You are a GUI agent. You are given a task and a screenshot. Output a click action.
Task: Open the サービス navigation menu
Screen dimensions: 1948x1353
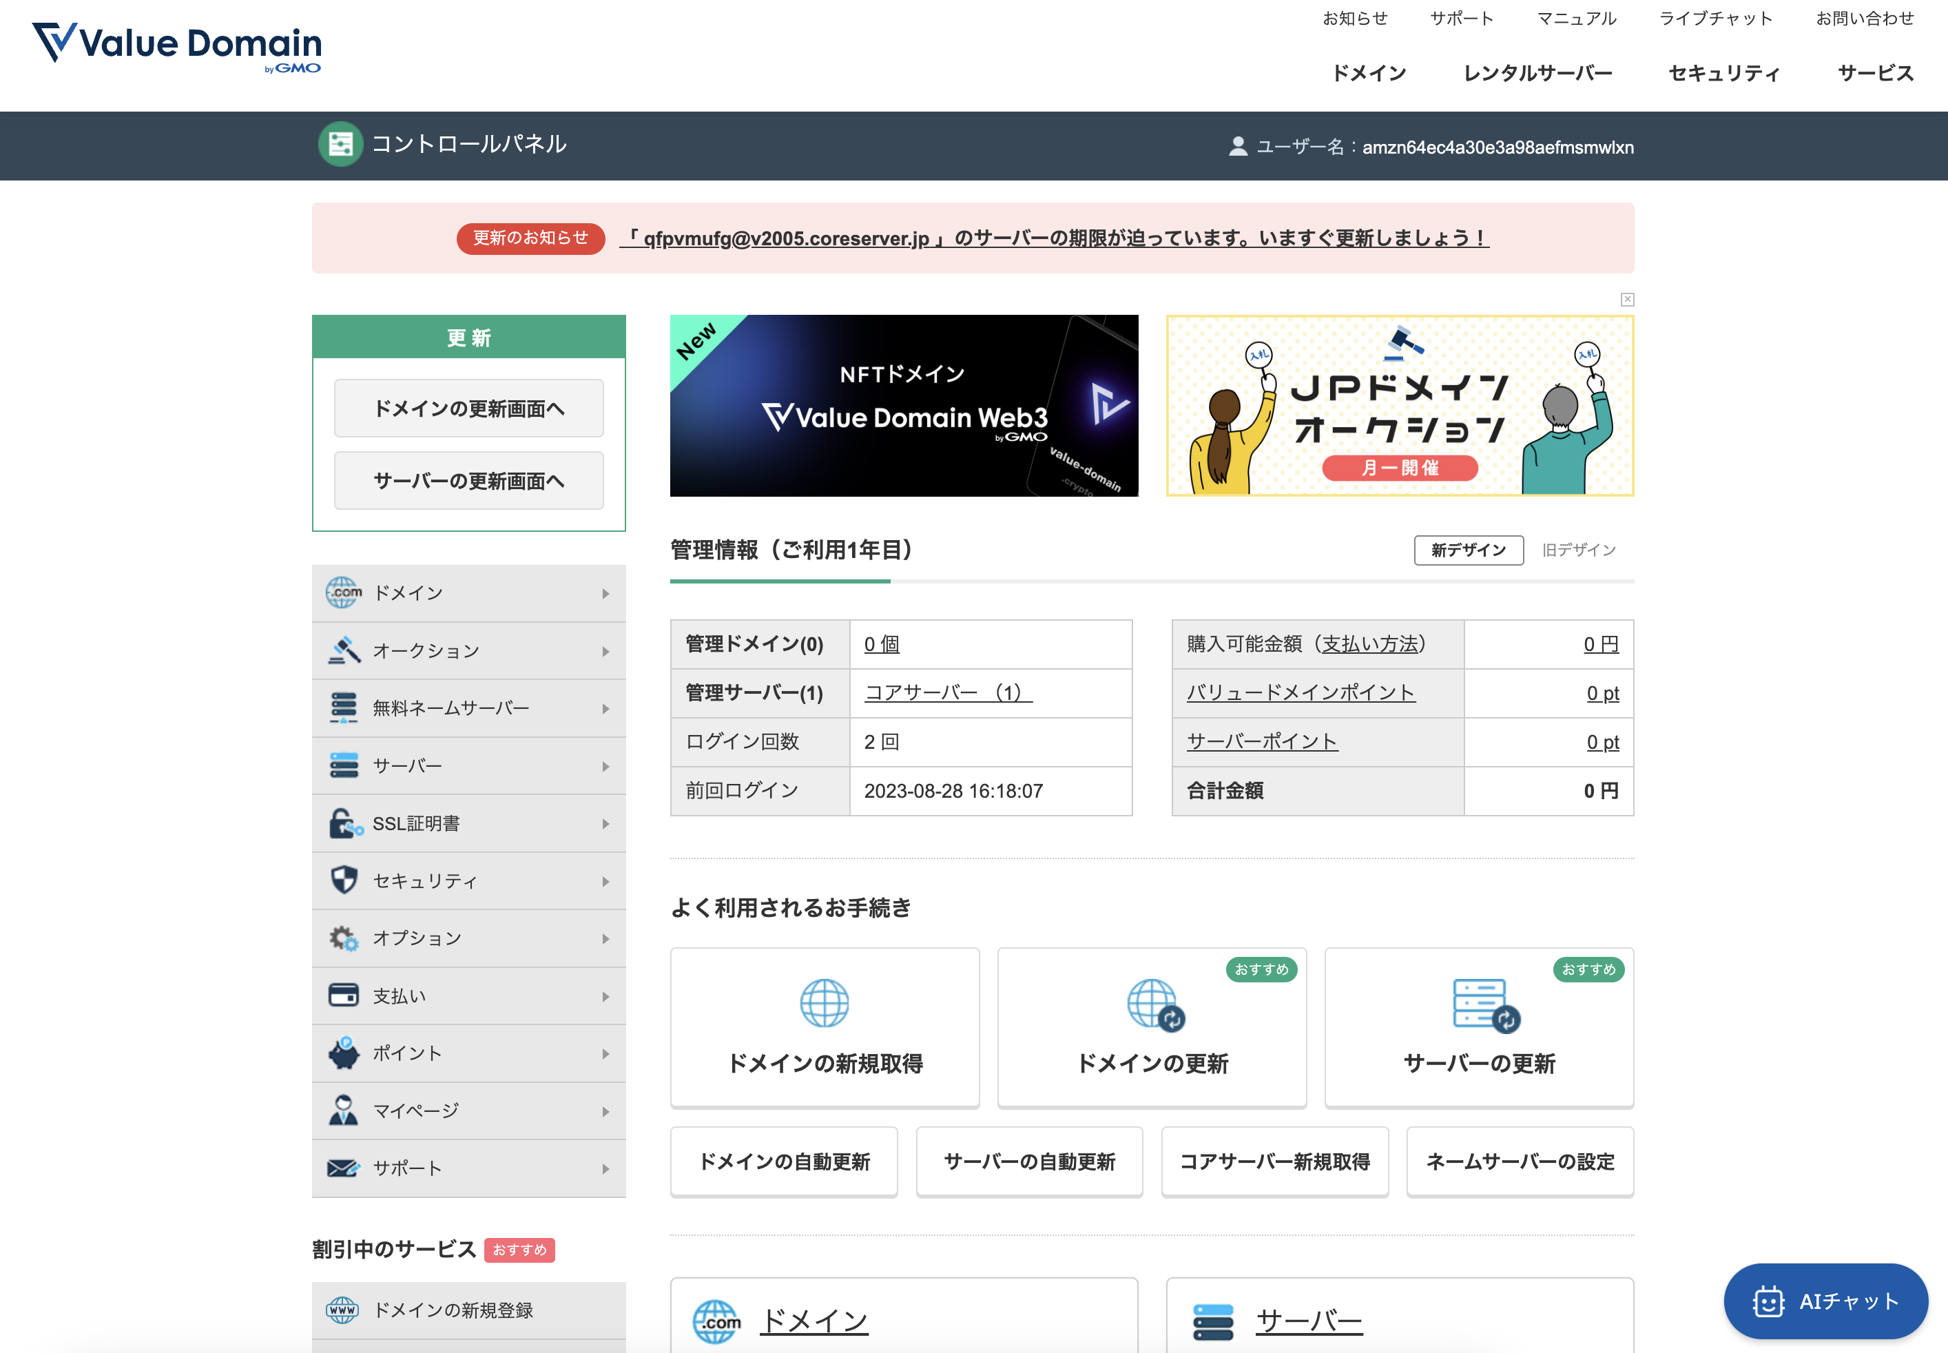[x=1875, y=73]
